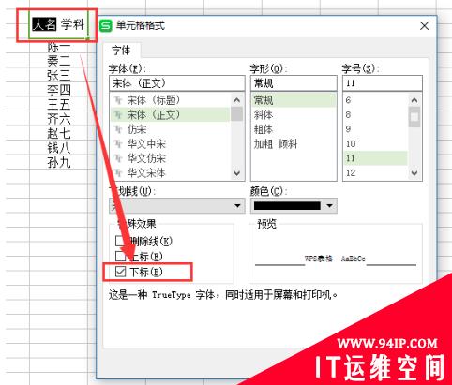Choose 华文中宋 font
Screen dimensions: 452x385
point(171,143)
